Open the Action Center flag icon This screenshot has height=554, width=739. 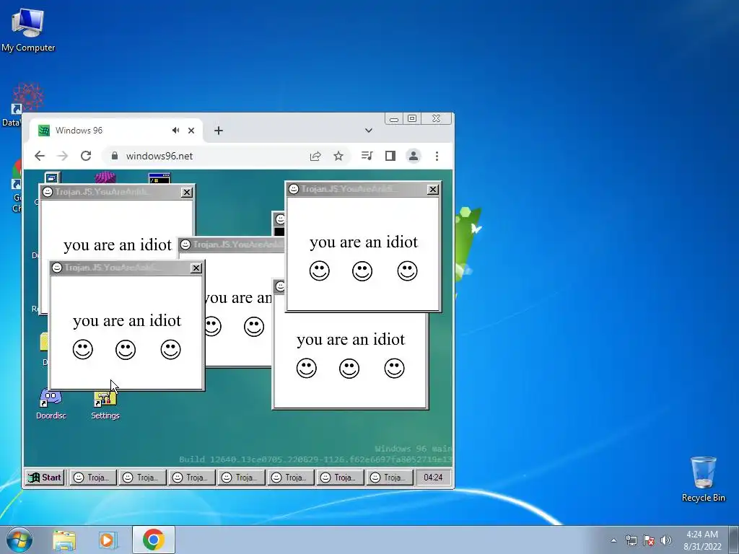(649, 540)
